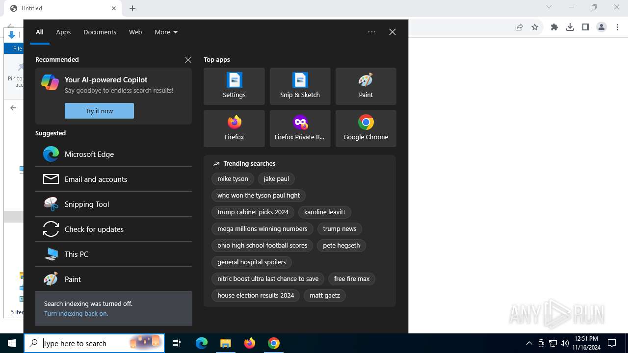Viewport: 628px width, 353px height.
Task: Open Chrome tab search chevron
Action: pyautogui.click(x=549, y=7)
